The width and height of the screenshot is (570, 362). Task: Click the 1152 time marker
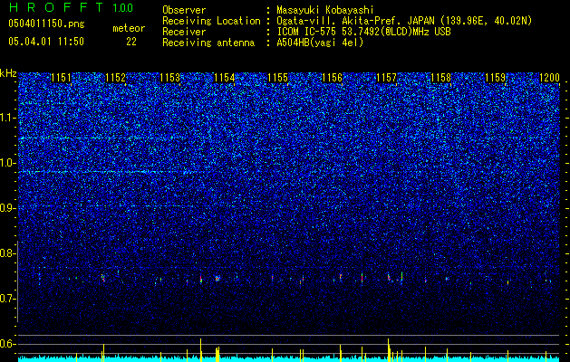(x=115, y=78)
